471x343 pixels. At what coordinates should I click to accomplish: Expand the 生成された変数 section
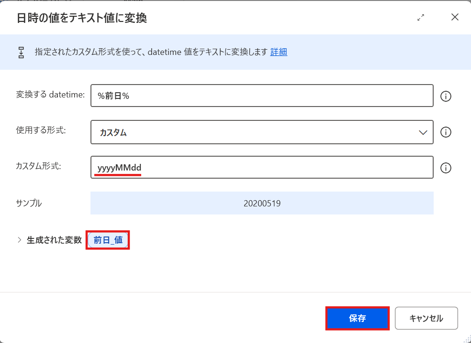20,240
